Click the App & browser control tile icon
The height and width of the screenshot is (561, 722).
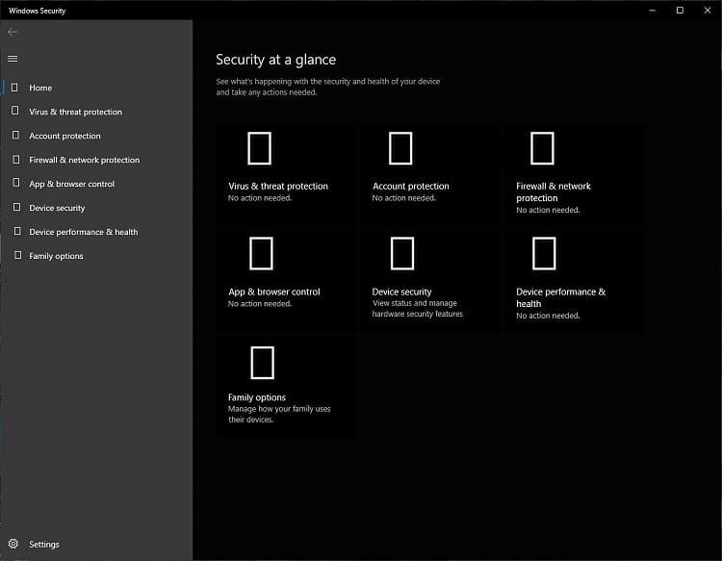click(261, 254)
